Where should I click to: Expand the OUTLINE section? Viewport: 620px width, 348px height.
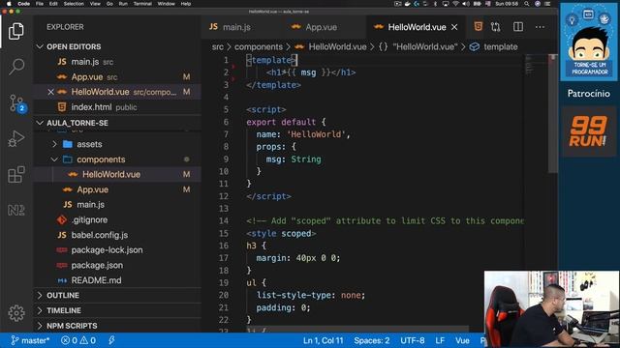tap(62, 296)
